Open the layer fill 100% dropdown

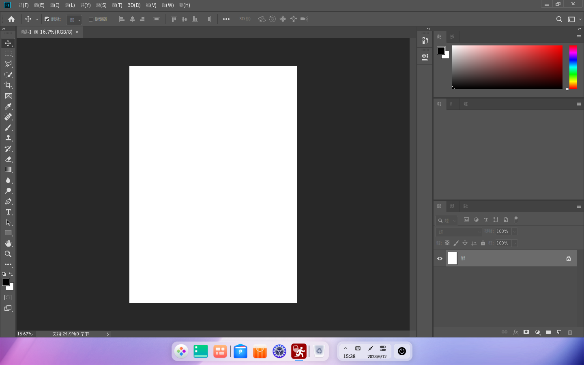(515, 243)
